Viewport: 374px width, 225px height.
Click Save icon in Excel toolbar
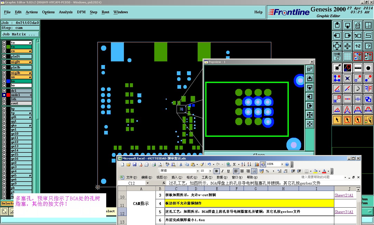coord(135,164)
